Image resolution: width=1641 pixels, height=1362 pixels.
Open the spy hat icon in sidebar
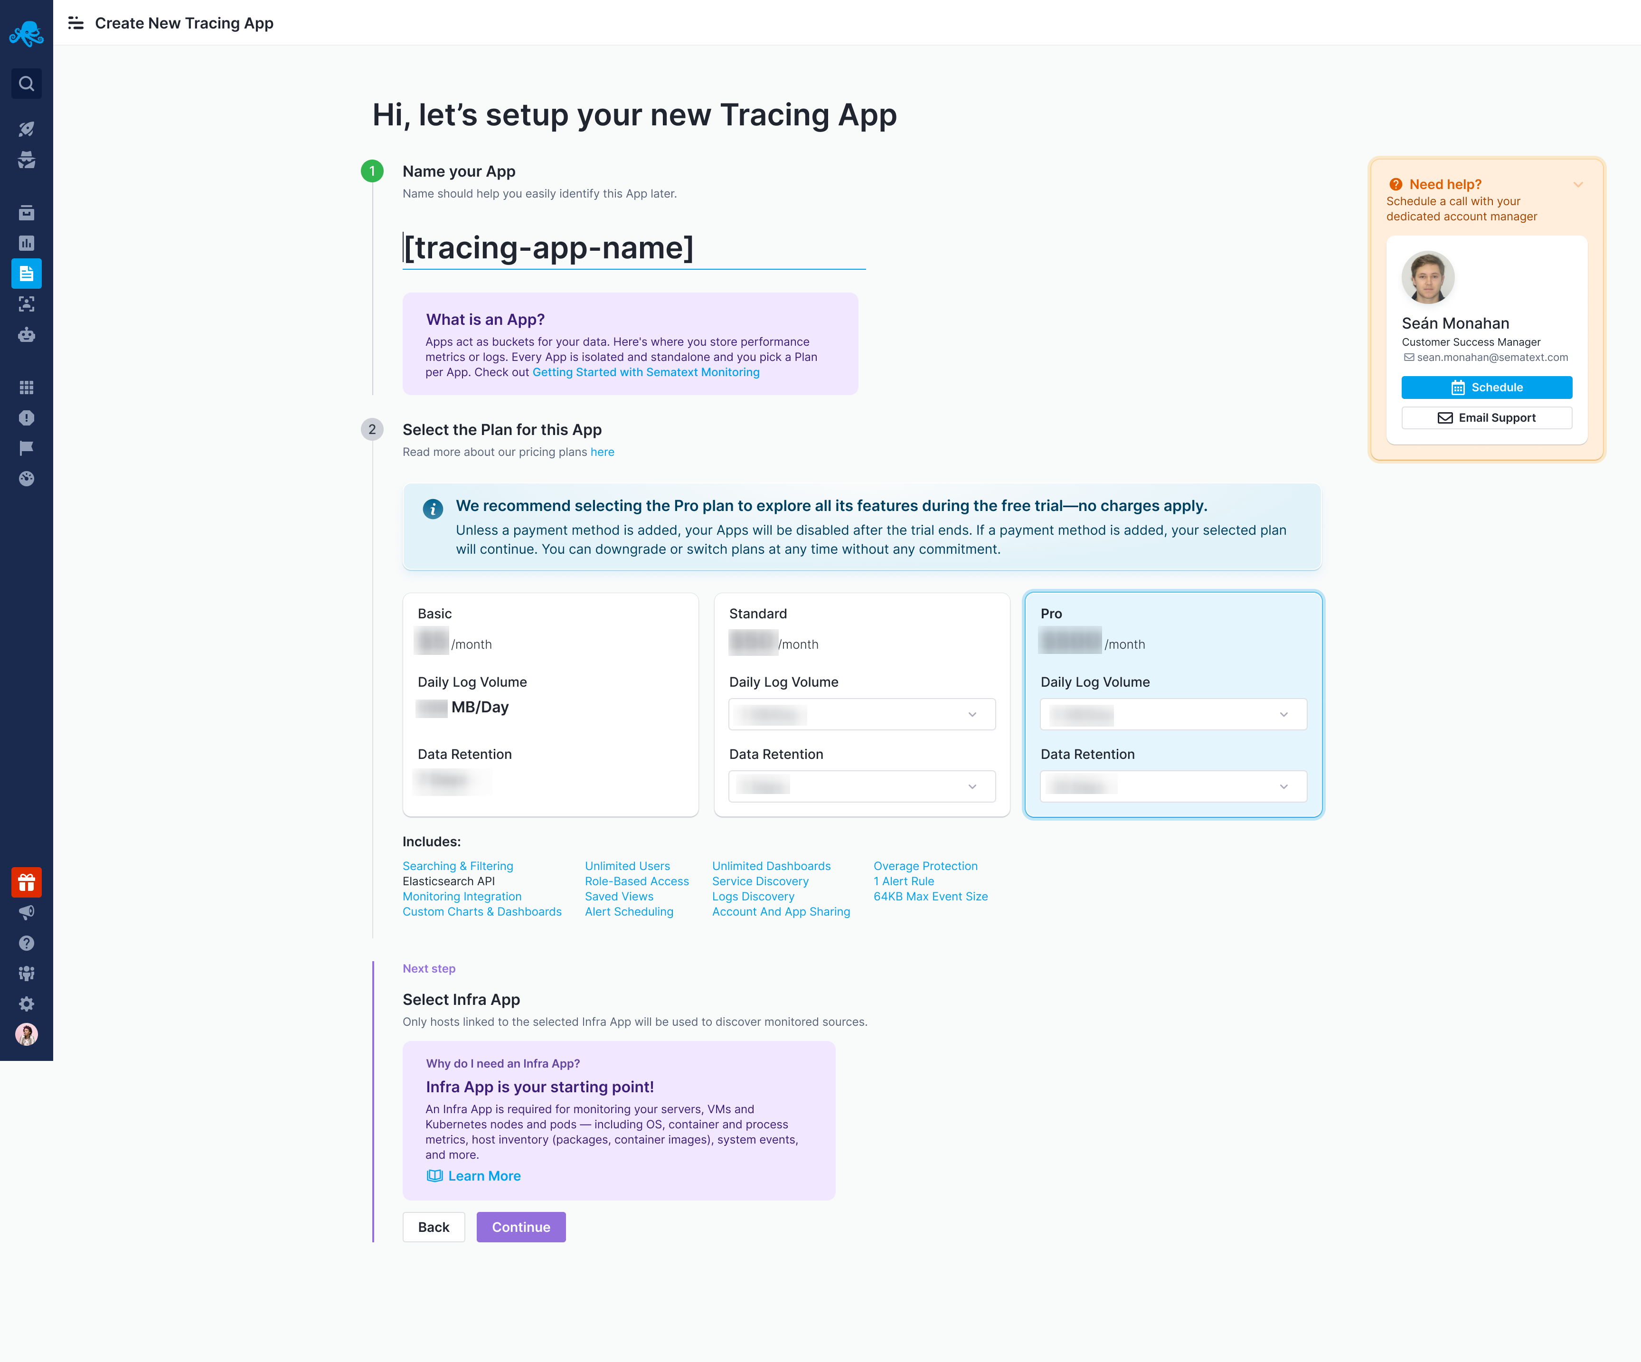coord(27,160)
